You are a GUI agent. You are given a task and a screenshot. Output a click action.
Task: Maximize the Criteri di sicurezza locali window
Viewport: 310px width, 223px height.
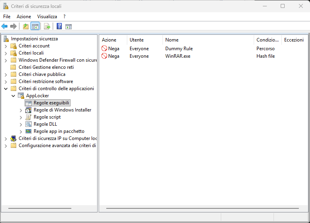[283, 6]
